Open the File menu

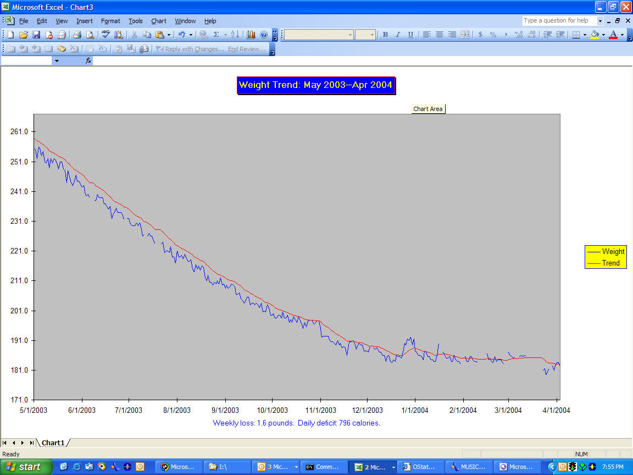pyautogui.click(x=24, y=21)
